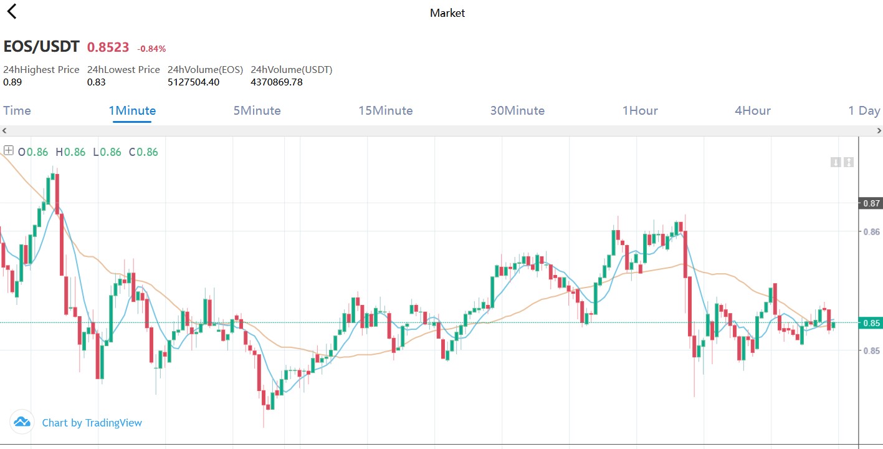This screenshot has height=449, width=883.
Task: Select the 1Hour interval tab
Action: click(640, 110)
